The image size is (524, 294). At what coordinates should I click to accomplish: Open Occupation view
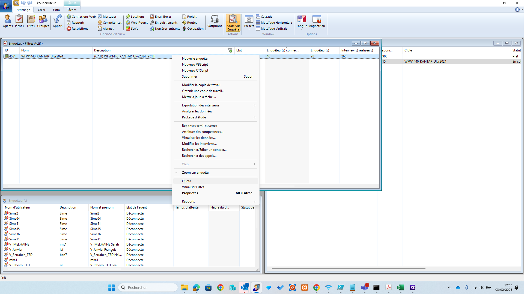(x=193, y=29)
